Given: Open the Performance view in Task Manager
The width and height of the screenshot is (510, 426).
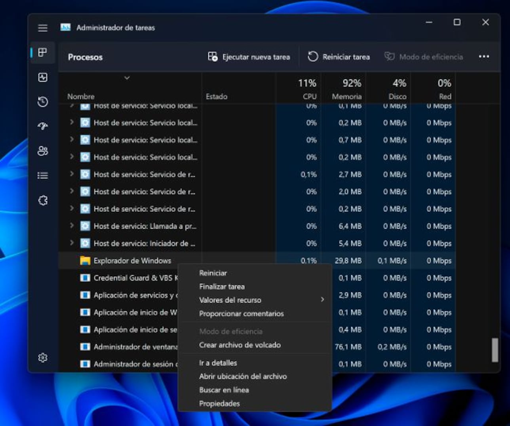Looking at the screenshot, I should point(42,77).
